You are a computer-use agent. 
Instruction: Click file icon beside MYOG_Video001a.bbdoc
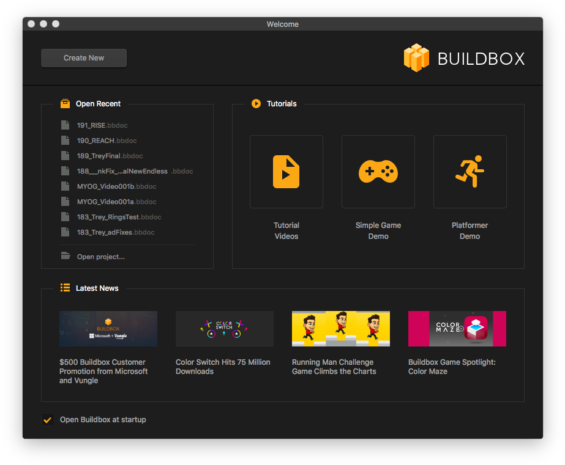point(65,202)
